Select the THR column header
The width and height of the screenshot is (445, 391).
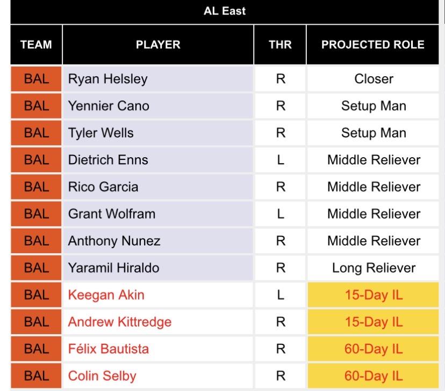tap(280, 45)
